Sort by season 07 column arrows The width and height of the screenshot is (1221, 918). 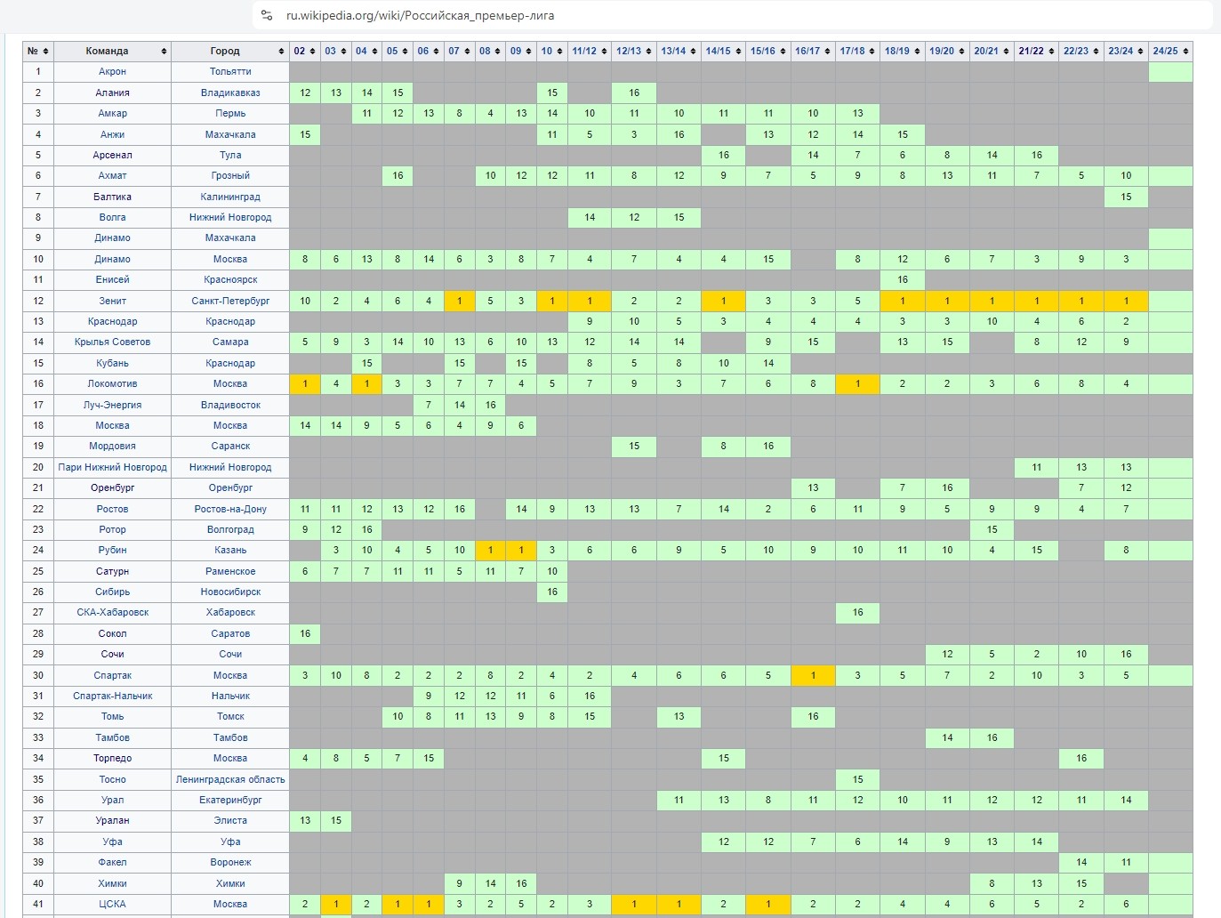(x=467, y=51)
